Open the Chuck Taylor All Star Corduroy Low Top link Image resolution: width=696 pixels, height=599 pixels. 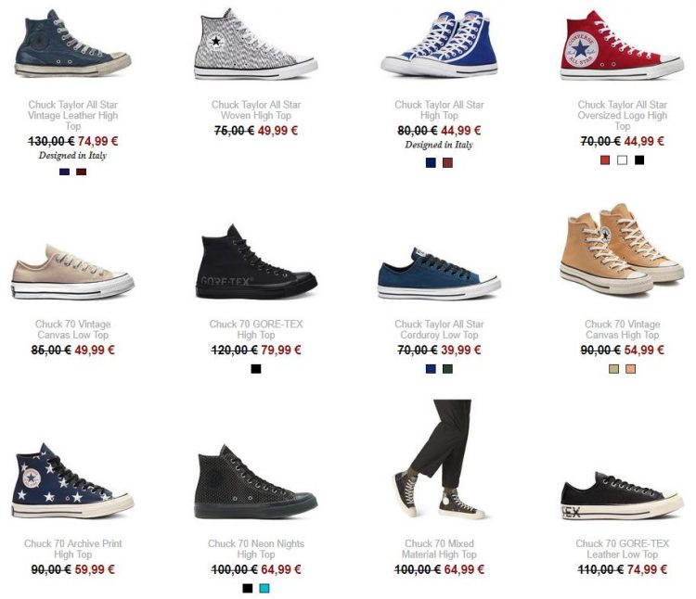pos(440,329)
